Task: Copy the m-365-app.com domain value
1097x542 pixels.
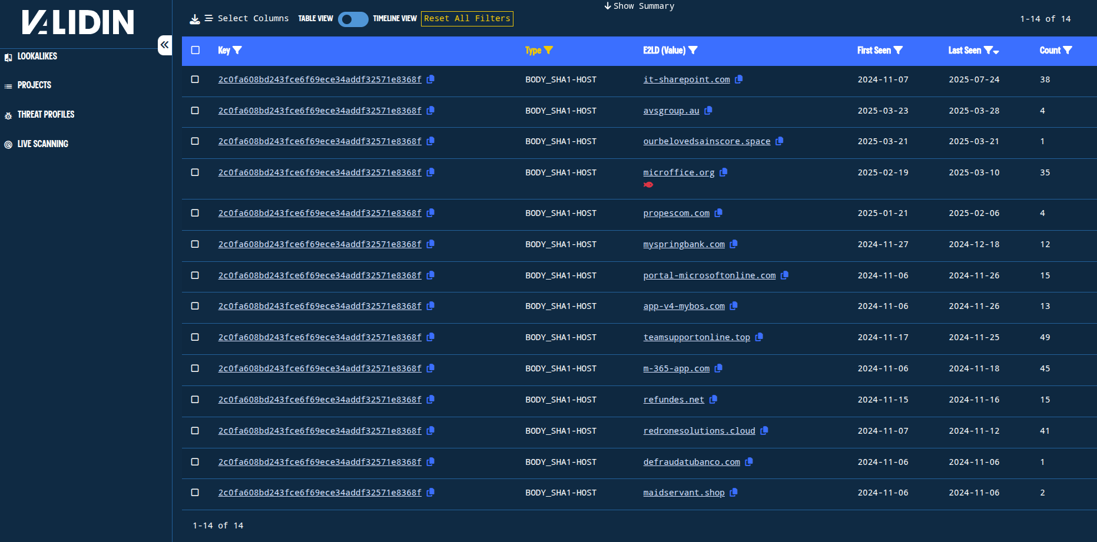Action: (x=718, y=368)
